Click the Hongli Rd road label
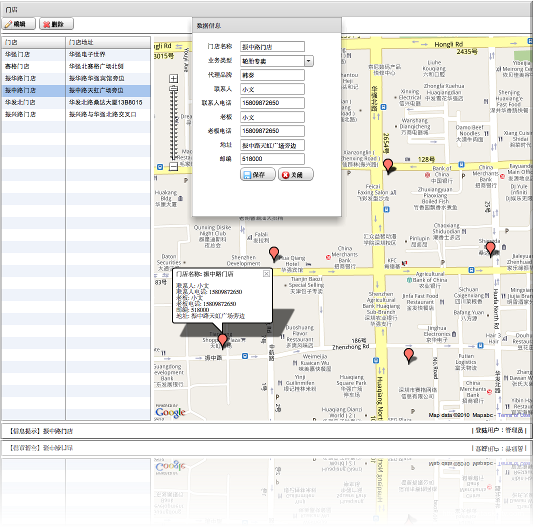This screenshot has width=533, height=527. (x=448, y=44)
